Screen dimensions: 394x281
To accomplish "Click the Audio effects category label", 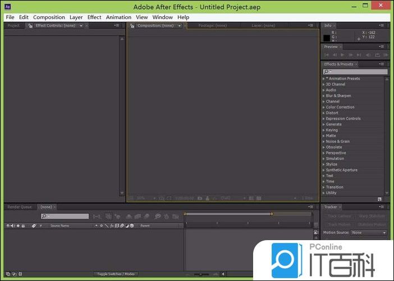I will coord(331,90).
